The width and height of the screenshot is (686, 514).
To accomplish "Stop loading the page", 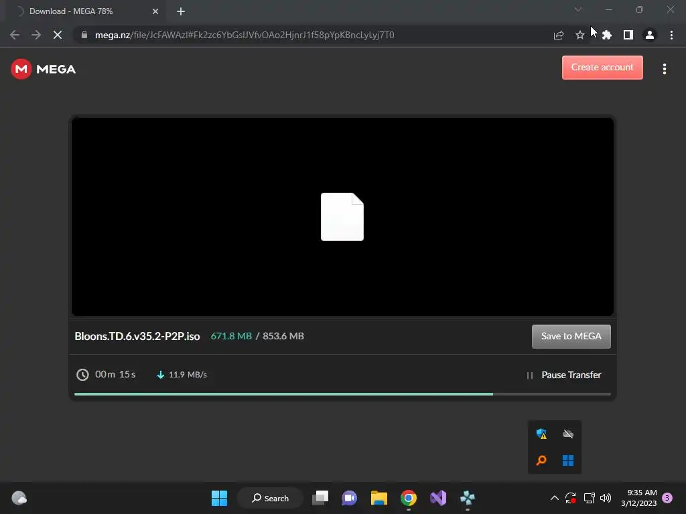I will (58, 35).
